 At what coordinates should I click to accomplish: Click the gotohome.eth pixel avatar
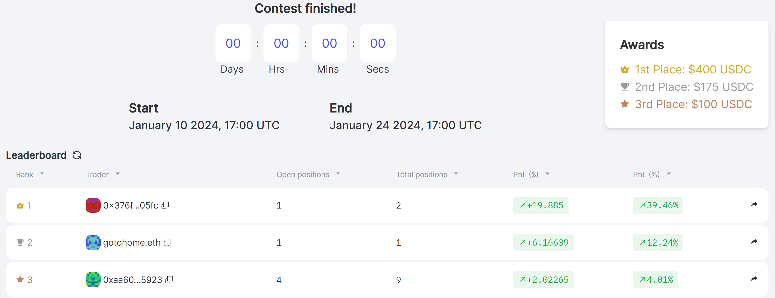click(93, 242)
